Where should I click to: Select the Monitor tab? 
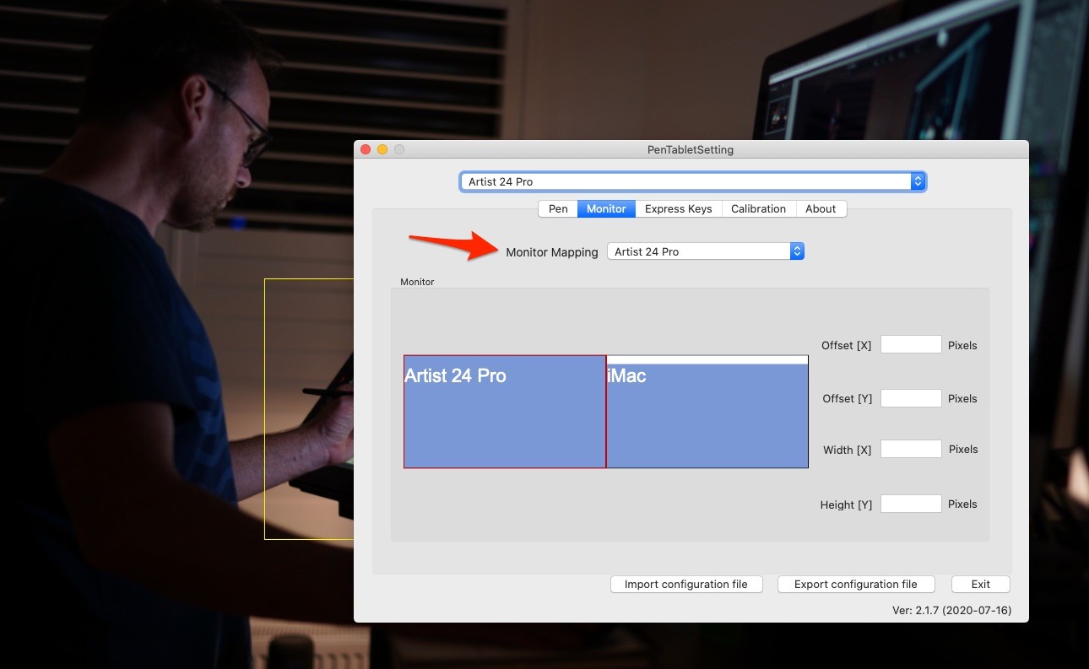(x=606, y=208)
